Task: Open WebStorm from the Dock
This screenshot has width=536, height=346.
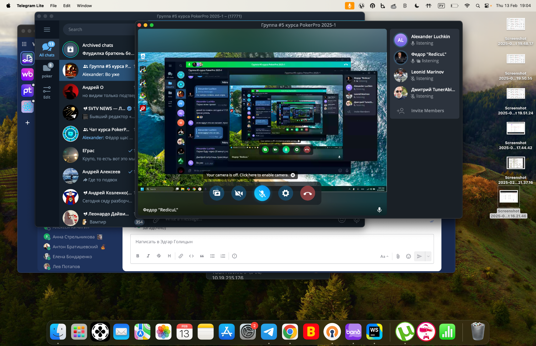Action: click(x=374, y=332)
